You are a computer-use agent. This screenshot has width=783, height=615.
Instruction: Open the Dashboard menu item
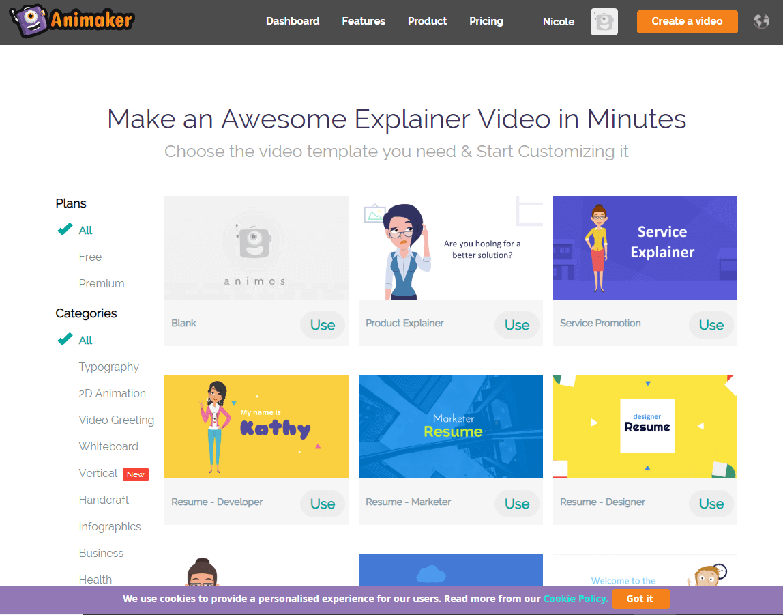point(293,21)
